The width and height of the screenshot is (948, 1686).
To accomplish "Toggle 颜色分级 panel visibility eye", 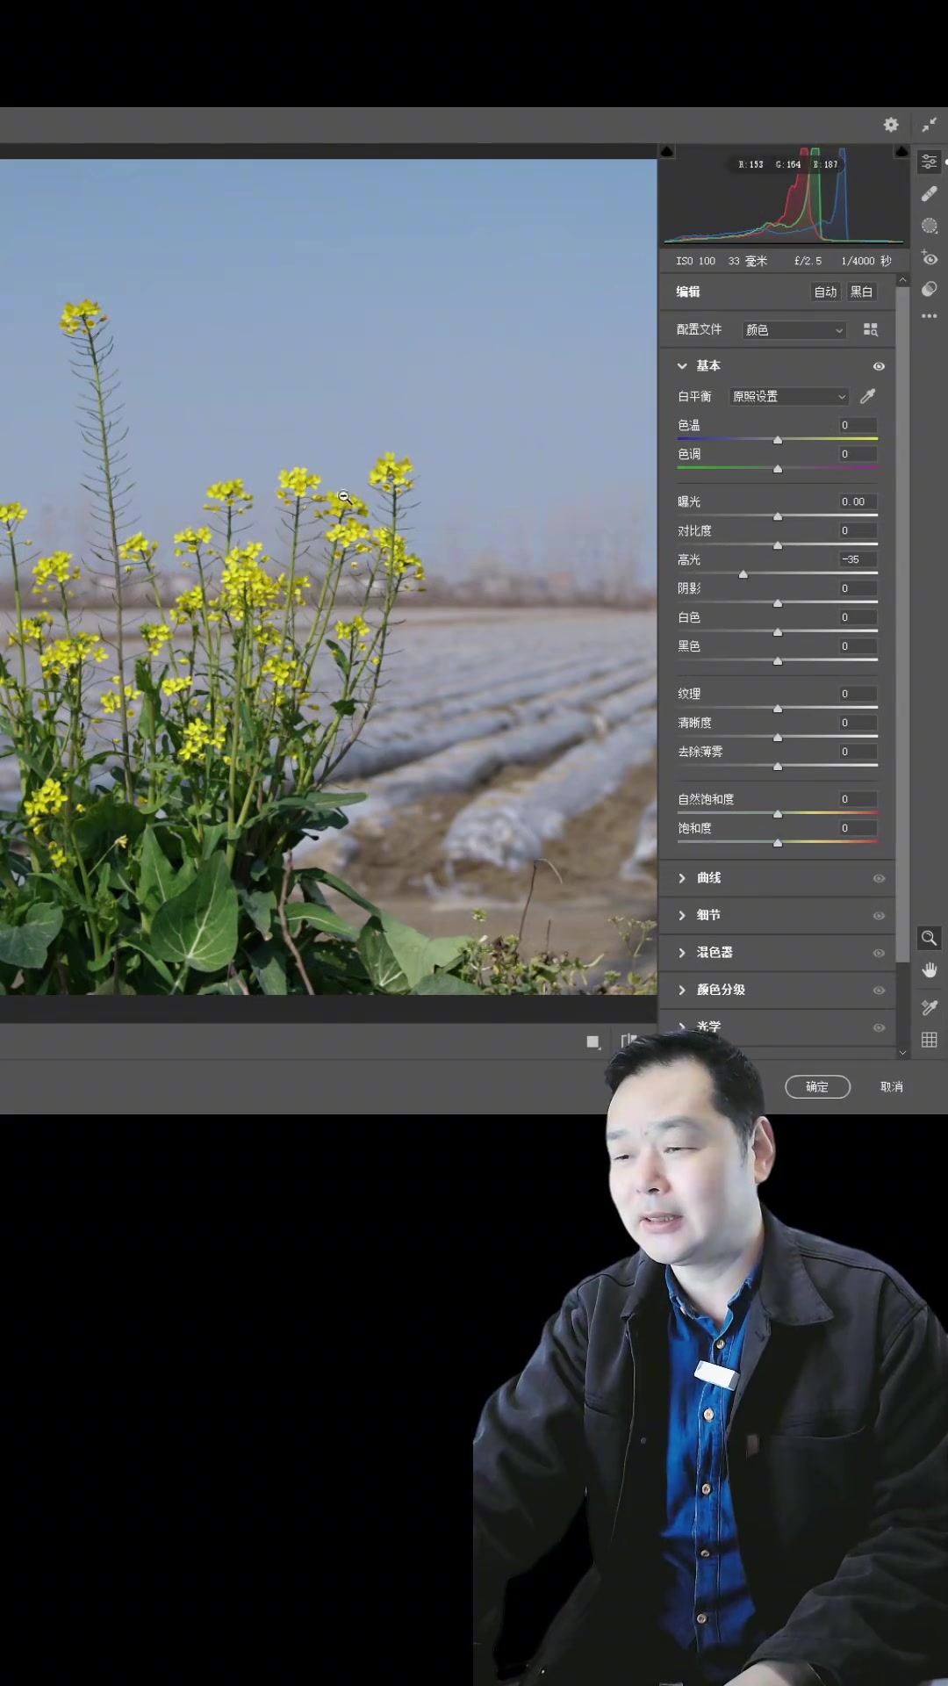I will tap(879, 991).
